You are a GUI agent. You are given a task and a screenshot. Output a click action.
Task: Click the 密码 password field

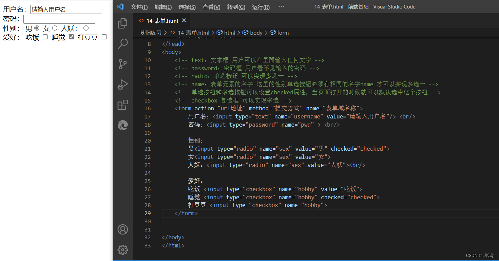click(x=59, y=19)
